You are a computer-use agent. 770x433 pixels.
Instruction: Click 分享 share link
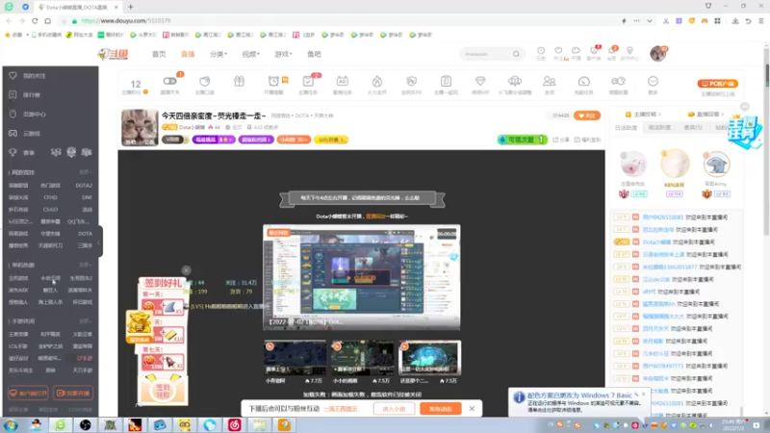point(561,140)
